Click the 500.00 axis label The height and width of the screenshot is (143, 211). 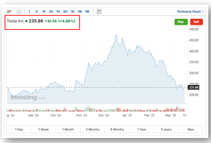[194, 29]
